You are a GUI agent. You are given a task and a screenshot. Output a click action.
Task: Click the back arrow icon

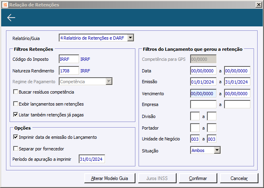click(11, 18)
